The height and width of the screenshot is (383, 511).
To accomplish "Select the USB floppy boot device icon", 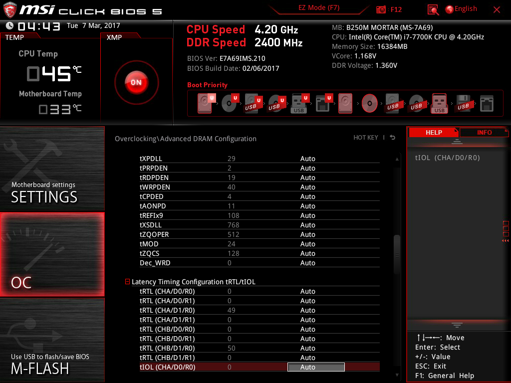I will coord(463,103).
